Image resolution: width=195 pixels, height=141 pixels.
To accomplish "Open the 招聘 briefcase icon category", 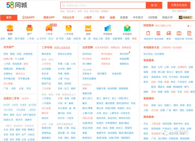I will [x=10, y=29].
